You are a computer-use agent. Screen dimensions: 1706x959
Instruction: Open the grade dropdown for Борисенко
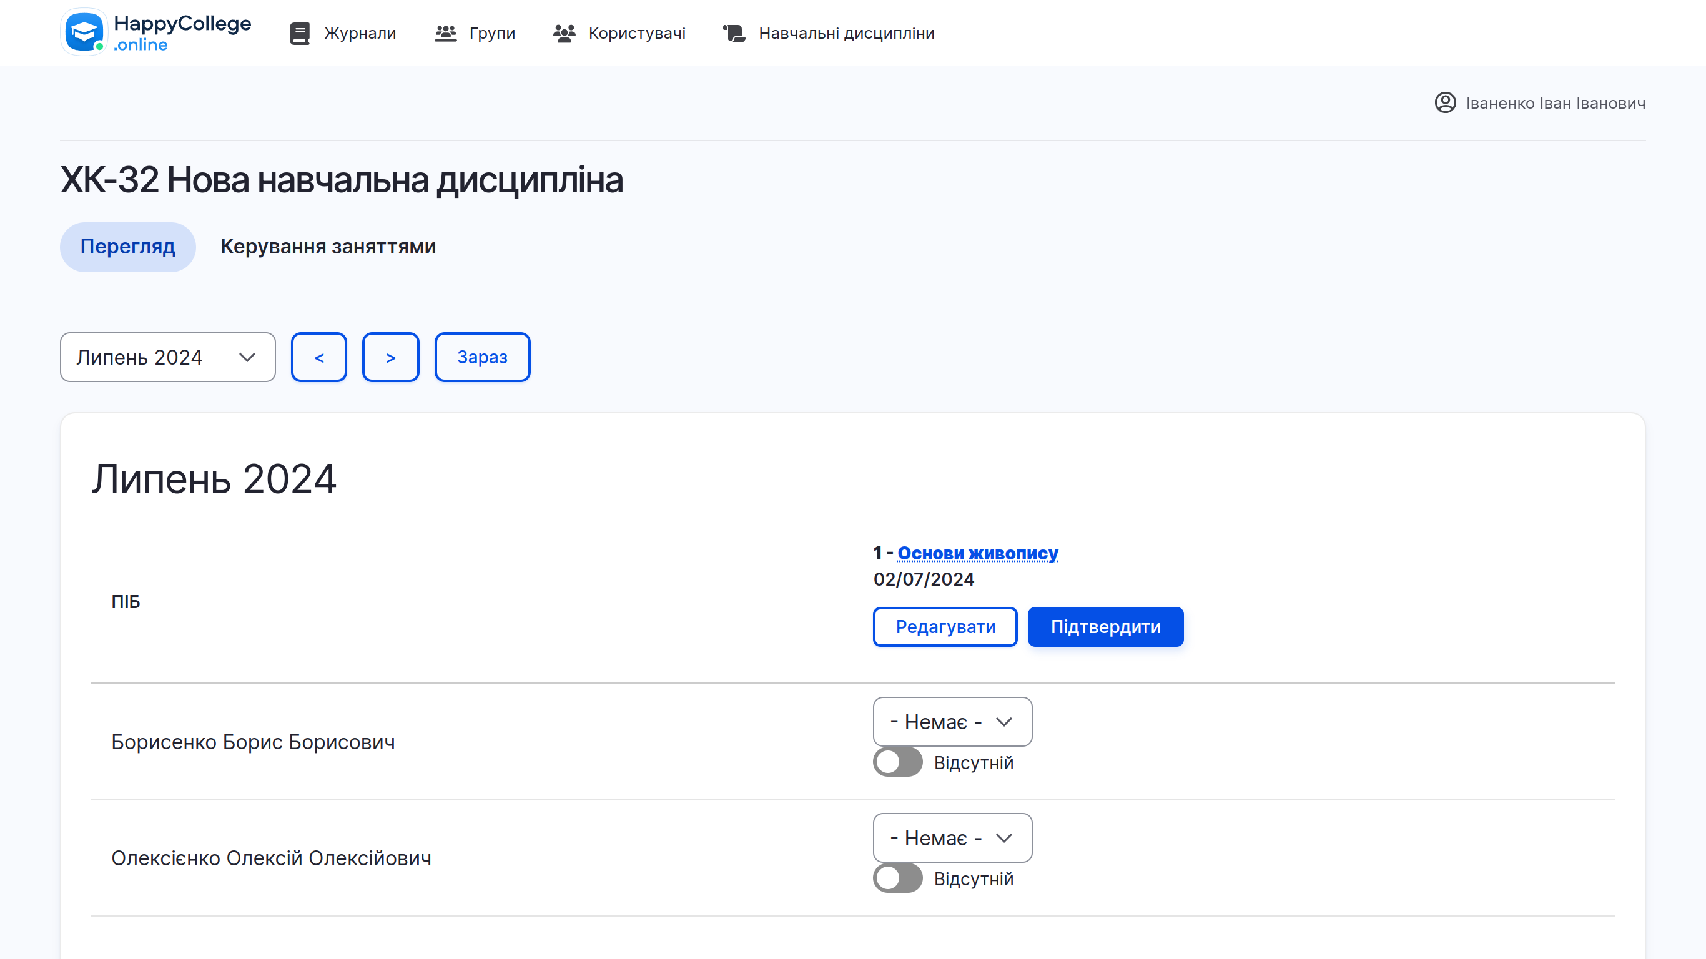[952, 722]
